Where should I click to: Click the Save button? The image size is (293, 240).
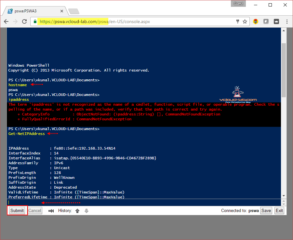(266, 210)
